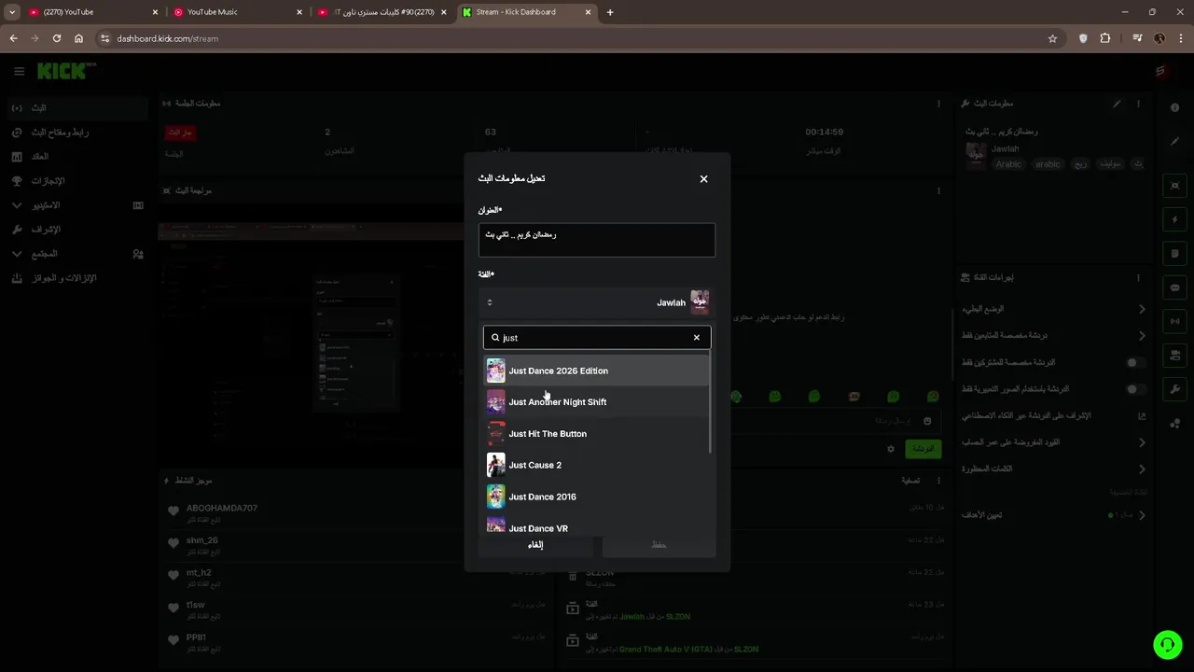Open the browser extensions puzzle icon

coord(1105,38)
